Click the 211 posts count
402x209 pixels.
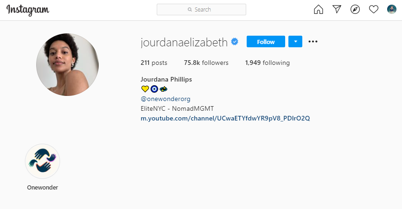click(x=154, y=63)
